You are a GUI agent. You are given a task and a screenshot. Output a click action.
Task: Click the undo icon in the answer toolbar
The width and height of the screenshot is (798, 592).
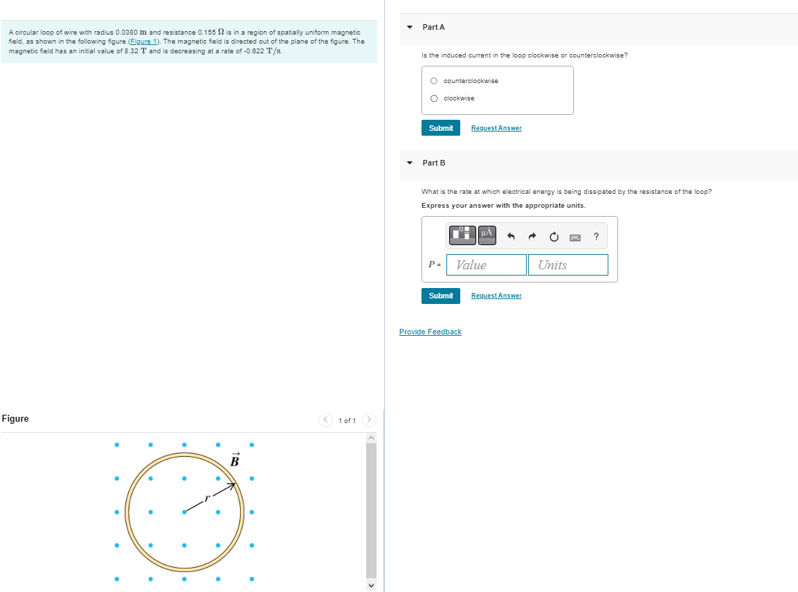point(511,235)
